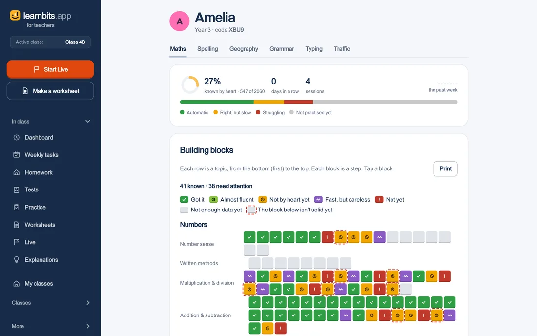Open the Geography tab
Image resolution: width=537 pixels, height=336 pixels.
(244, 49)
